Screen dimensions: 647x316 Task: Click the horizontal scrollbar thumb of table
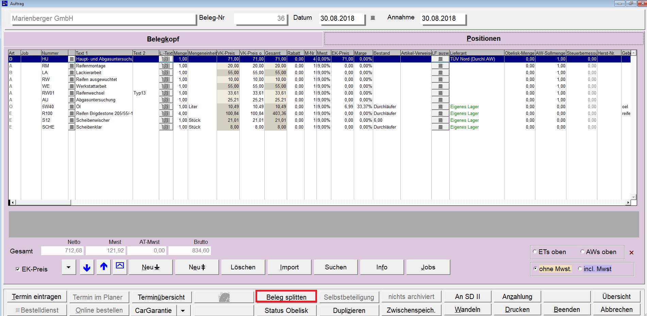pyautogui.click(x=43, y=202)
